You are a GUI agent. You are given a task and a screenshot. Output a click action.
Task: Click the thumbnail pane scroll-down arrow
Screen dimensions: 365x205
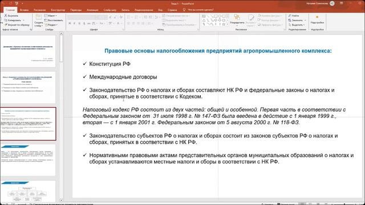click(x=61, y=200)
